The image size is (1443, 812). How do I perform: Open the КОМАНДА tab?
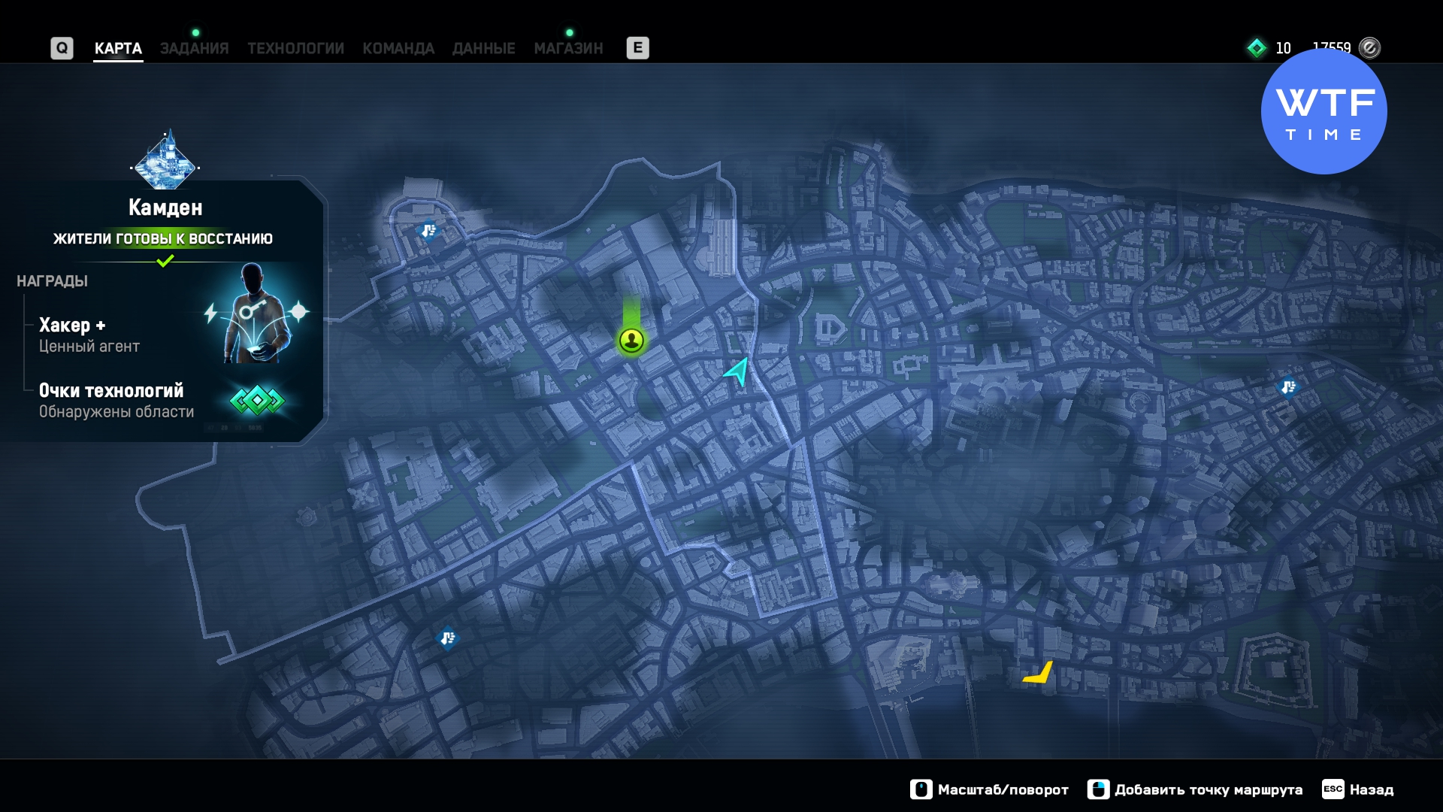398,48
